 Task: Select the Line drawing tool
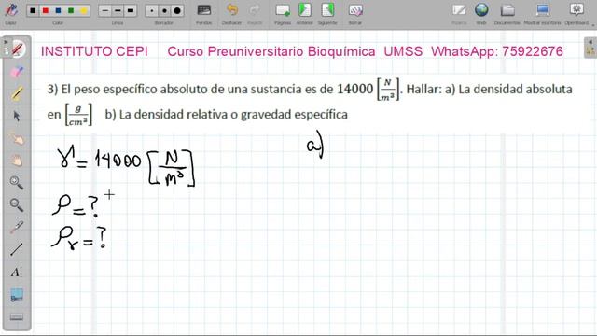pos(17,250)
